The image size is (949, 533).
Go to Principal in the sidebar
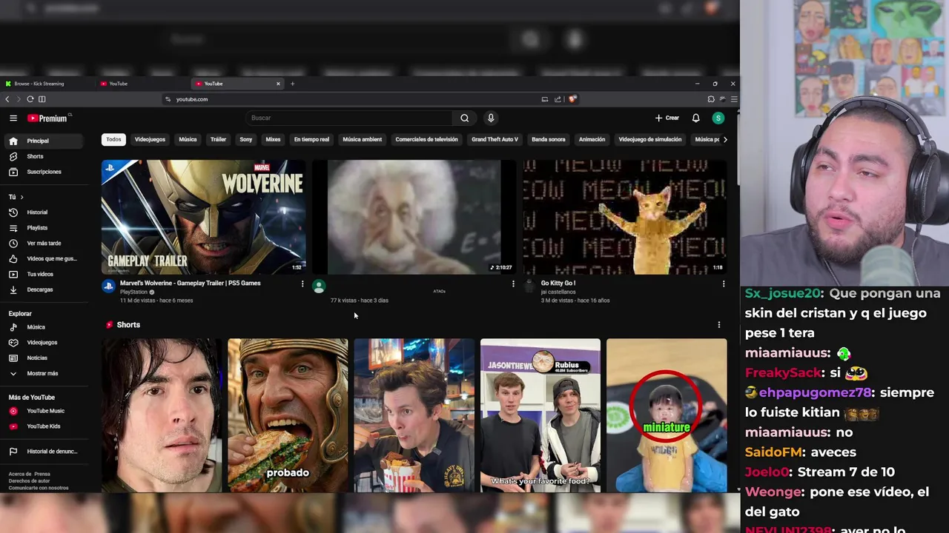click(x=44, y=141)
